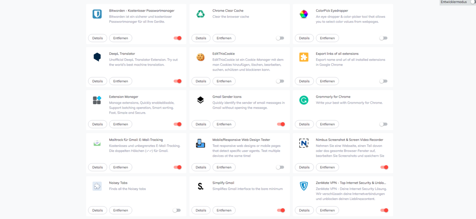476x219 pixels.
Task: Open Details for Mobile/Responsive Web Design Tester
Action: (x=201, y=167)
